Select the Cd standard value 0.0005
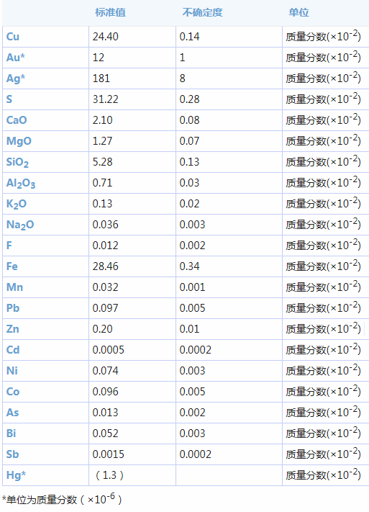Screen dimensions: 369x512 coord(108,350)
